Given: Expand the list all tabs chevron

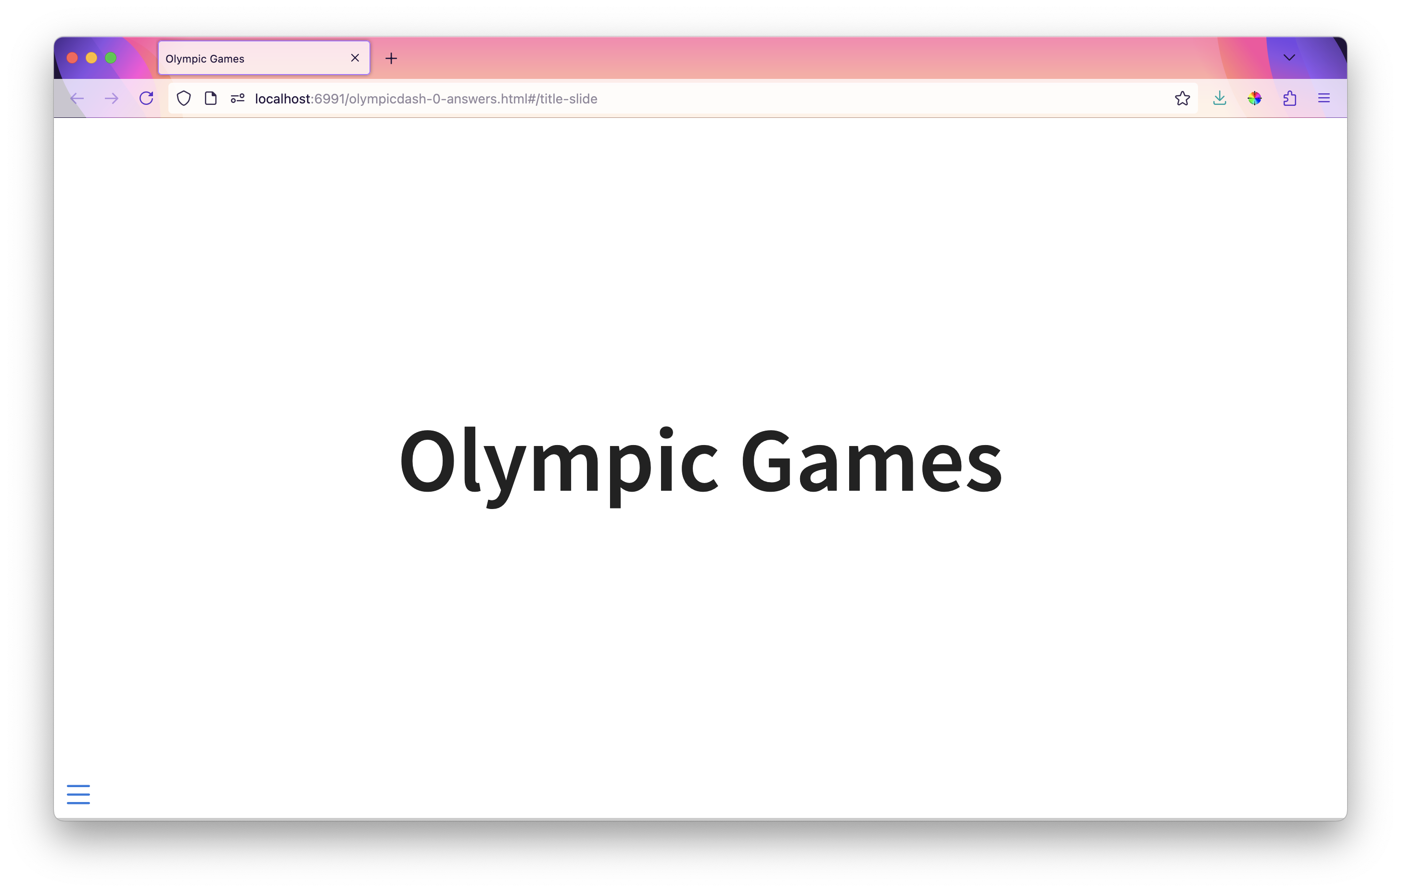Looking at the screenshot, I should click(1289, 58).
